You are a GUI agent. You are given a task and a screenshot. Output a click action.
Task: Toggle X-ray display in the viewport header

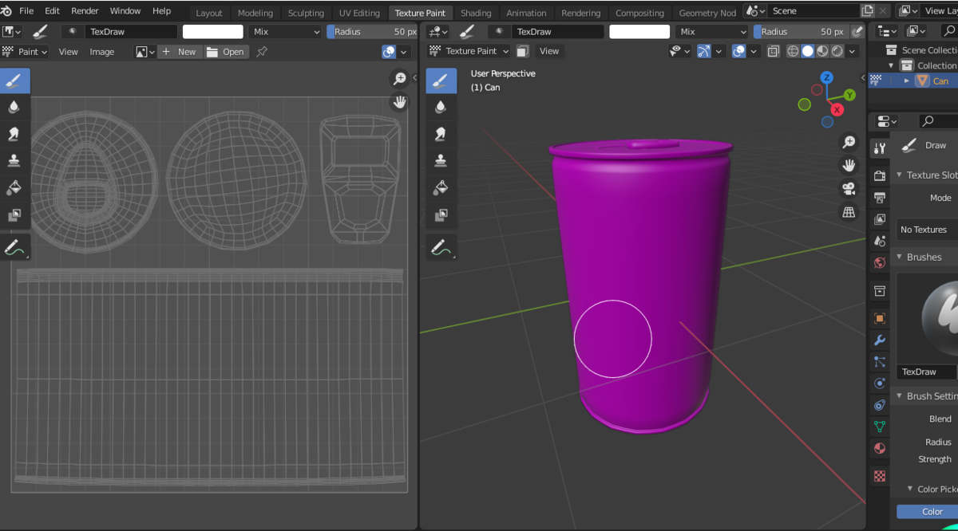pyautogui.click(x=773, y=51)
